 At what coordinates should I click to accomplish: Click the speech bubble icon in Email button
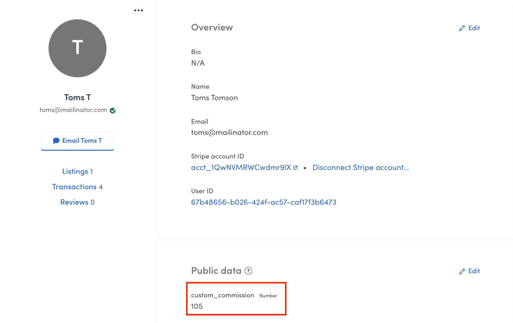pos(56,140)
